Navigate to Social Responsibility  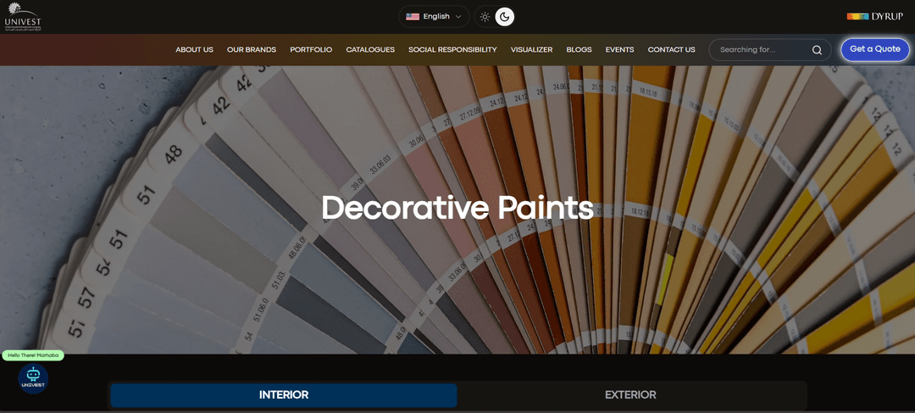click(452, 50)
